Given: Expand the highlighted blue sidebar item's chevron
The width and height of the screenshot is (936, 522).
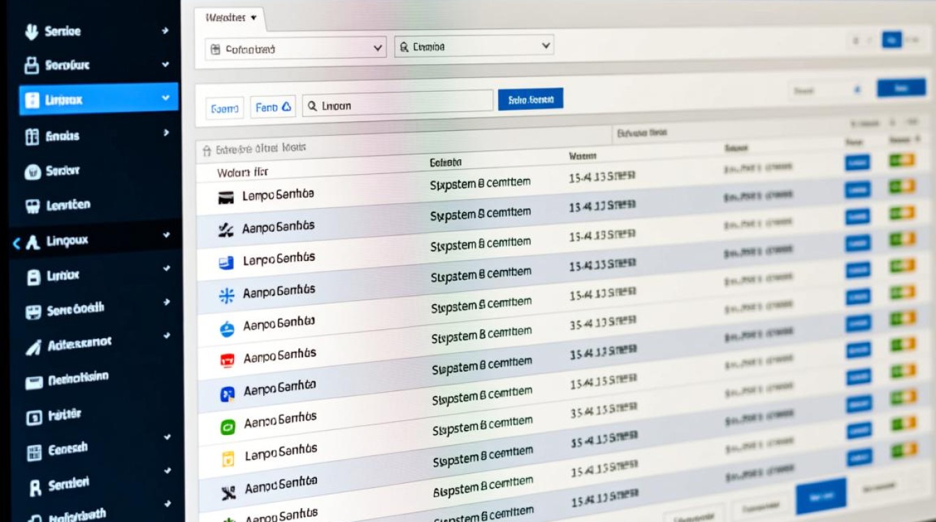Looking at the screenshot, I should point(166,99).
